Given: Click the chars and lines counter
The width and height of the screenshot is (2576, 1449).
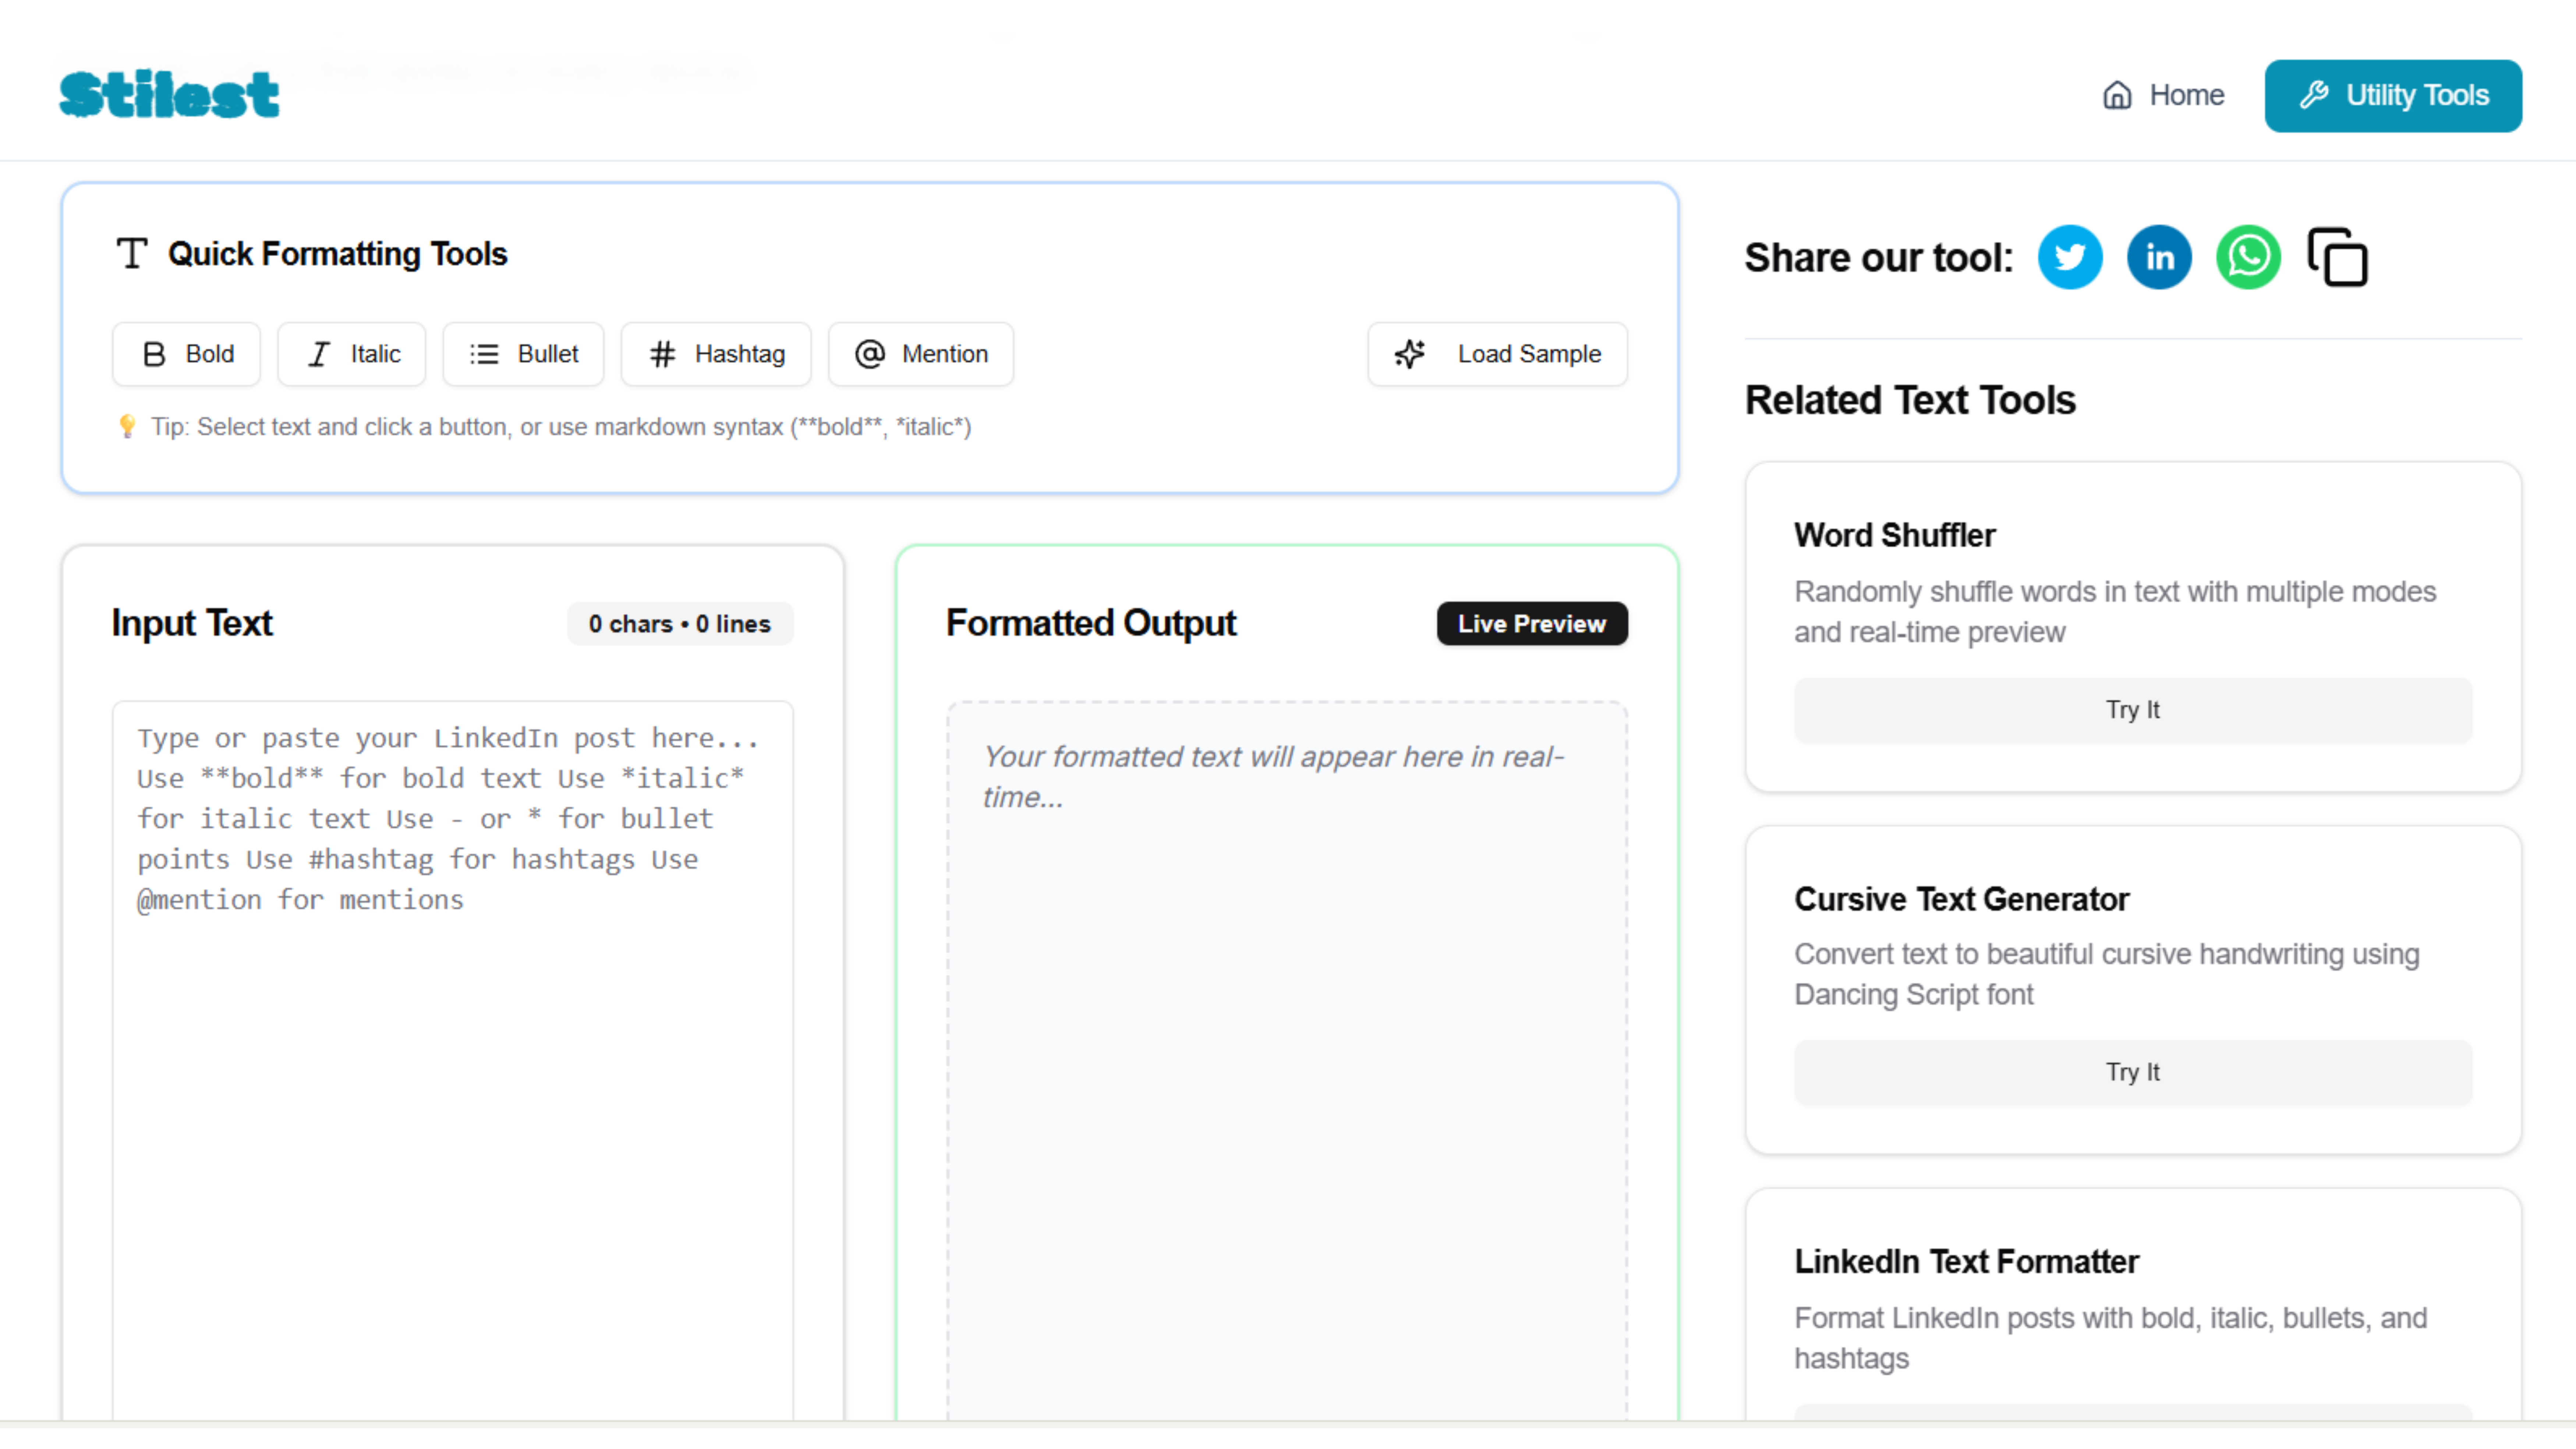Looking at the screenshot, I should tap(679, 624).
